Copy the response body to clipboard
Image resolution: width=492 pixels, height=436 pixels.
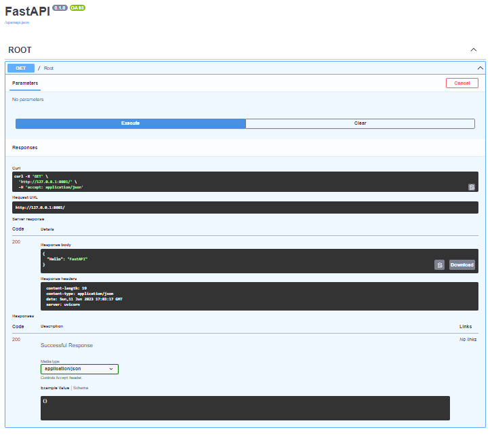click(439, 265)
